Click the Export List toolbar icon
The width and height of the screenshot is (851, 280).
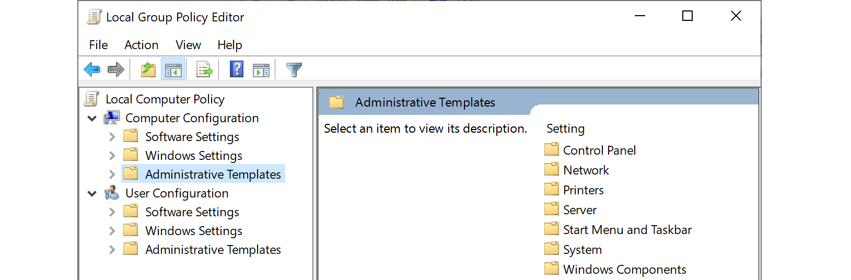[x=204, y=69]
